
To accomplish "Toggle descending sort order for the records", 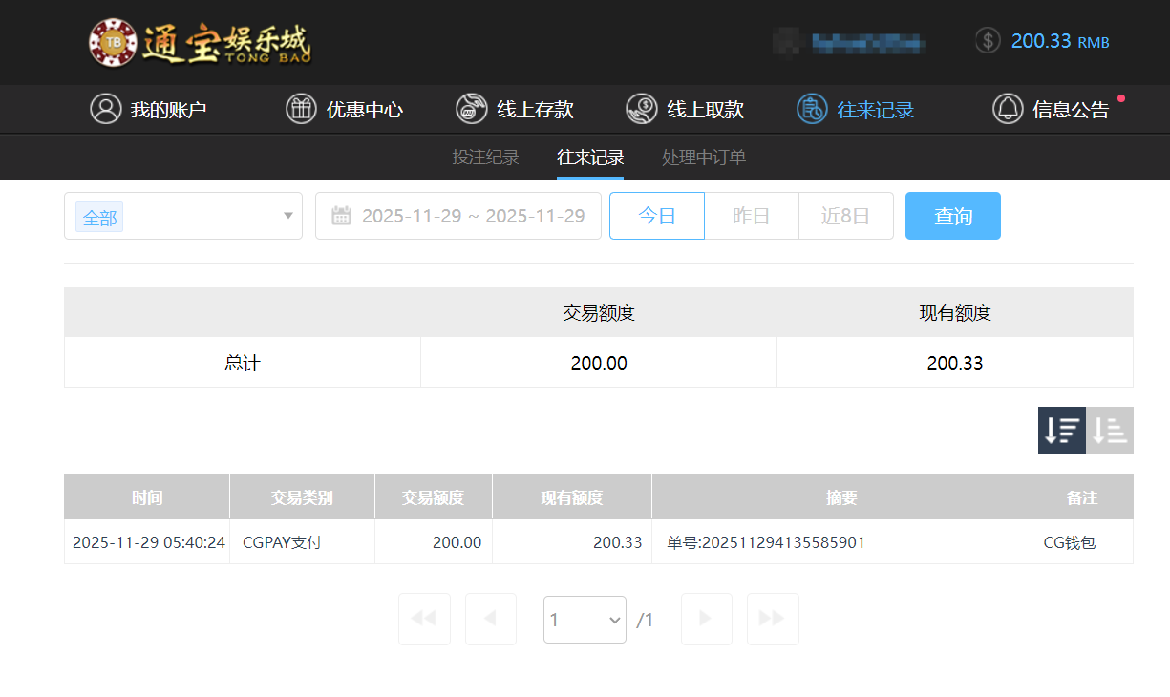I will coord(1061,431).
